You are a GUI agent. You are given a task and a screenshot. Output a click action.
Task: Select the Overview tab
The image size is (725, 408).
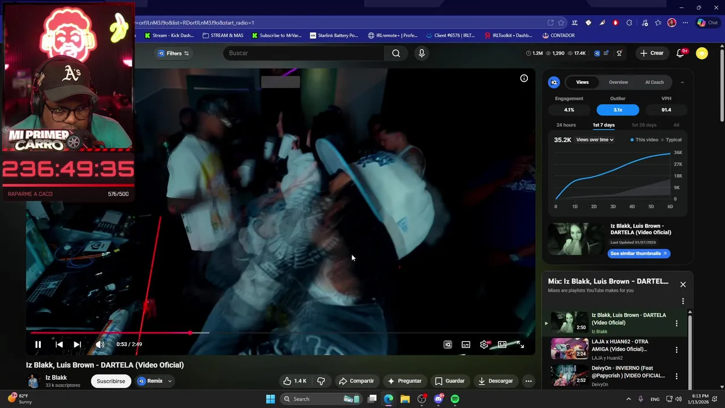coord(619,82)
